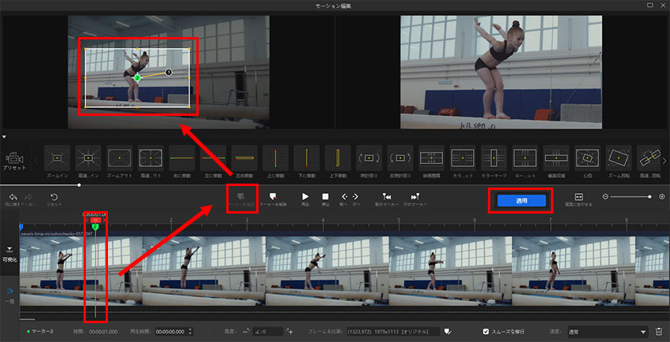This screenshot has width=670, height=342.
Task: Select the ズーム回転 zoom-rotate preset
Action: [x=619, y=158]
